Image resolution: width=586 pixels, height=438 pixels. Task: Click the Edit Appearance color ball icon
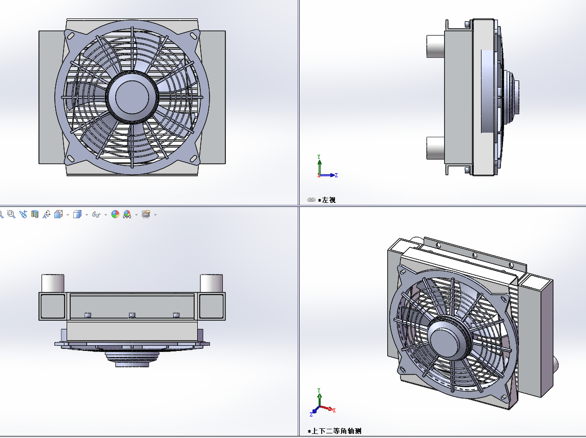pos(115,214)
